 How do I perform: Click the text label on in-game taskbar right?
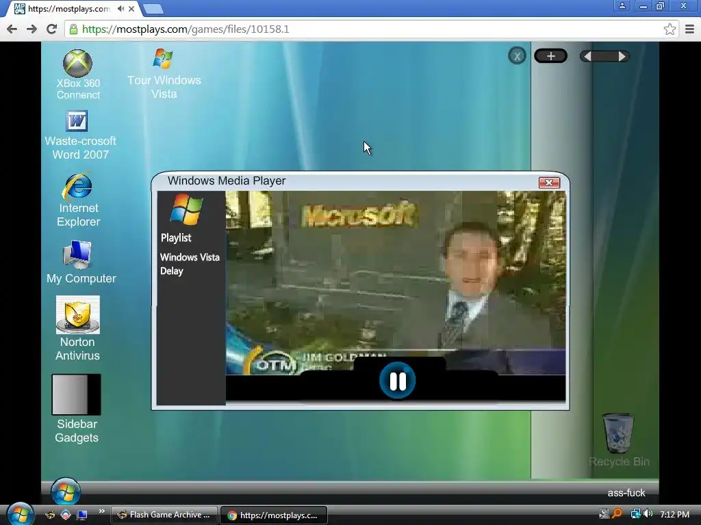626,493
